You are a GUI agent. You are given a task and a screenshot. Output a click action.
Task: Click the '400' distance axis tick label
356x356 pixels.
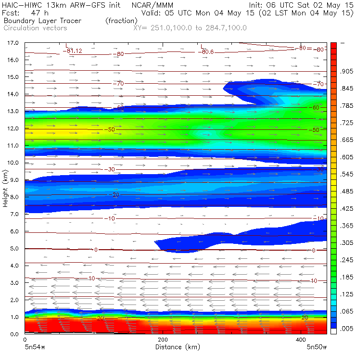(301, 340)
